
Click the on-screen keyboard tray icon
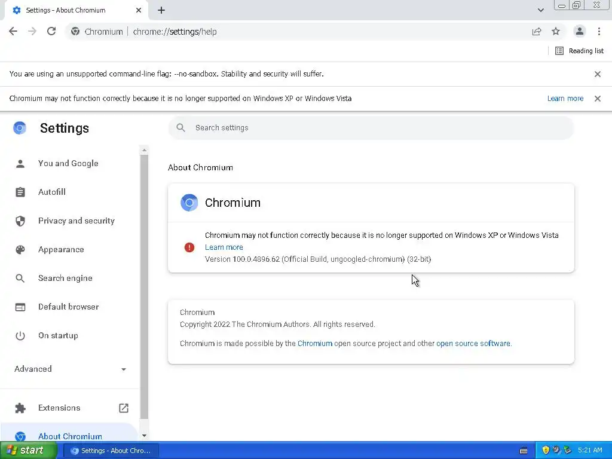tap(524, 451)
